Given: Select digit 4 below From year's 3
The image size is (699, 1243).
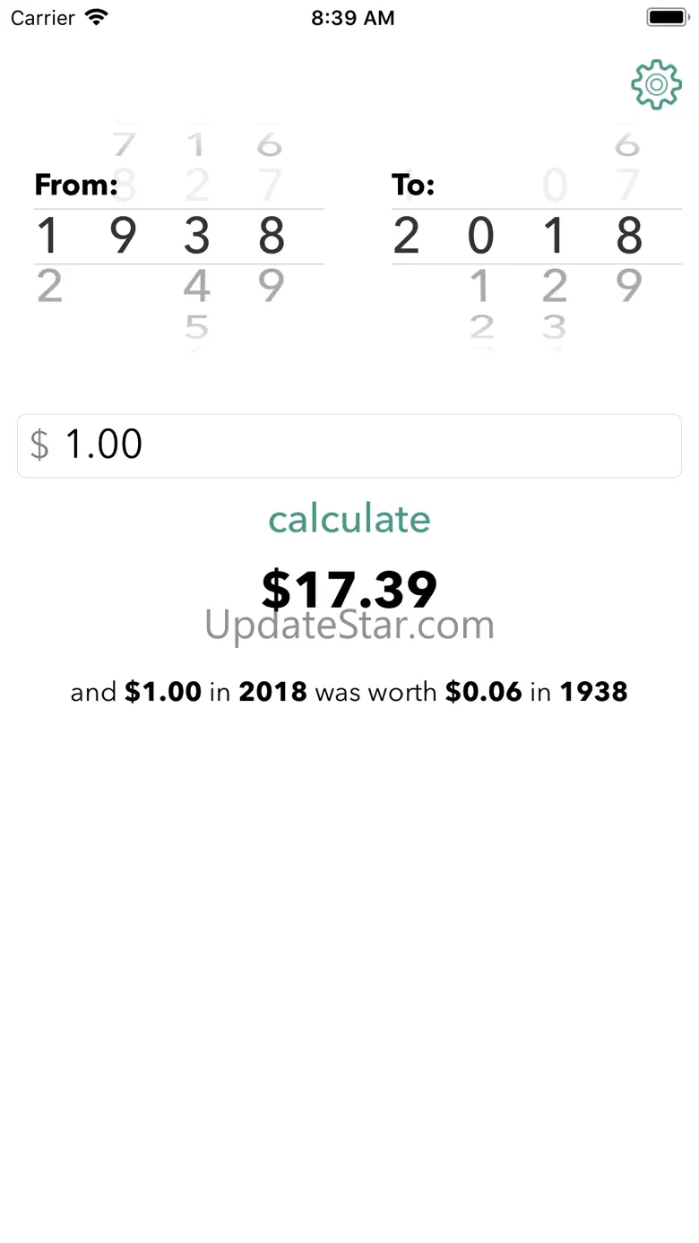Looking at the screenshot, I should [x=196, y=286].
